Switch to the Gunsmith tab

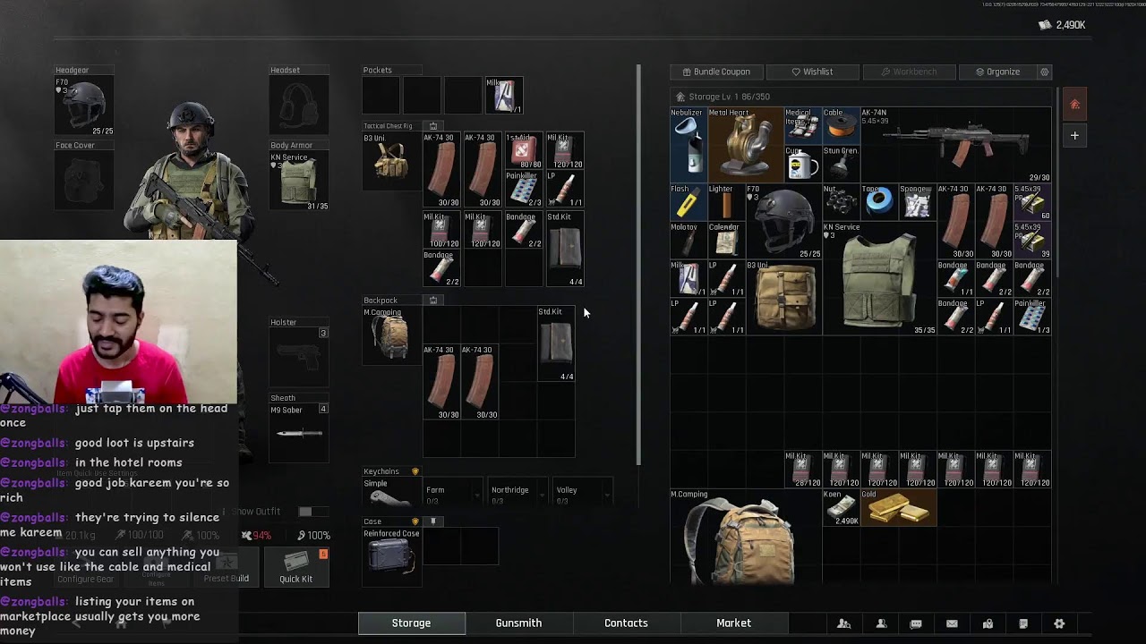(x=519, y=623)
